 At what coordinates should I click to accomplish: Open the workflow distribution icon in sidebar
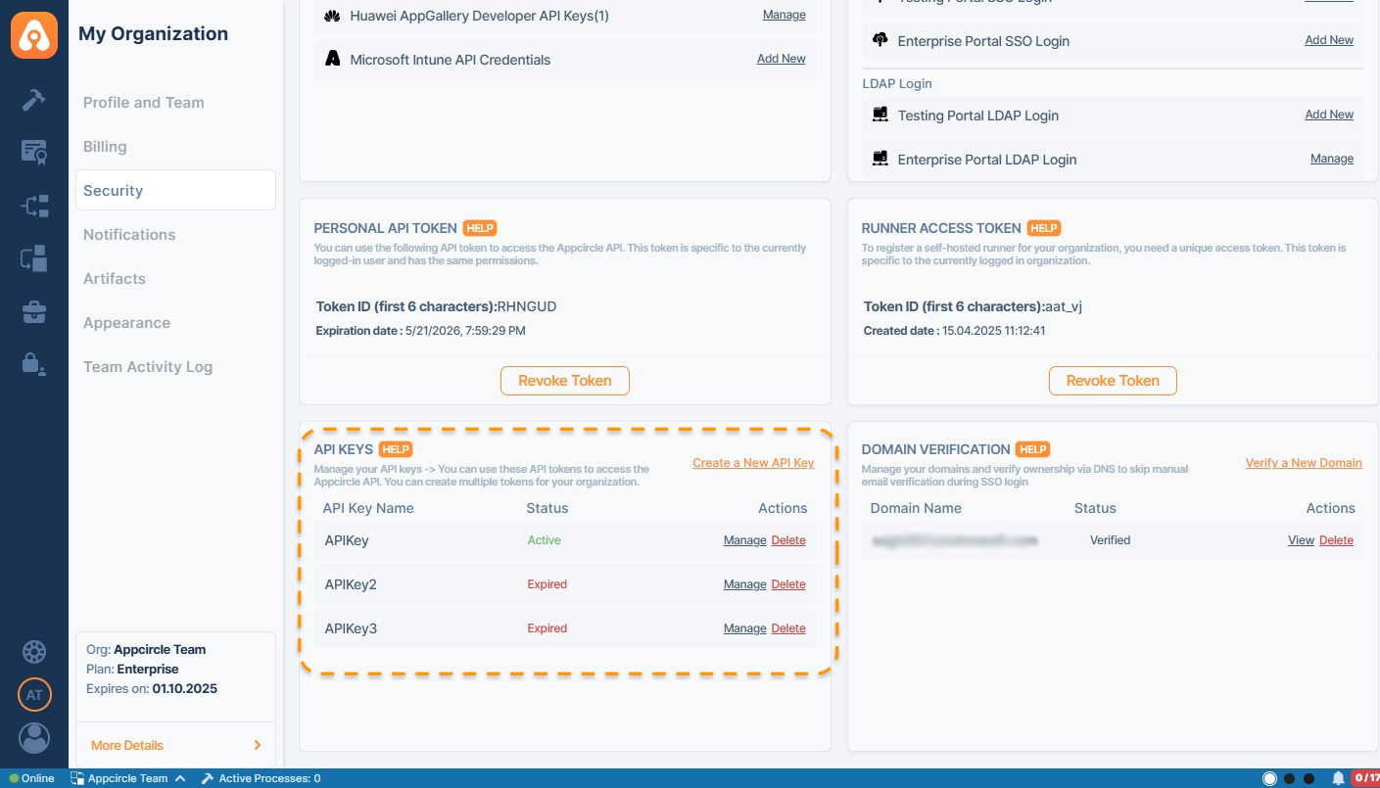[x=34, y=206]
